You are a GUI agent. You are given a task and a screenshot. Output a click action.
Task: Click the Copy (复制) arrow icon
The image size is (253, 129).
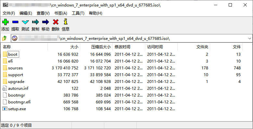[x=35, y=22]
